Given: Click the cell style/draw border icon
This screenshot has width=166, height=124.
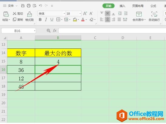Looking at the screenshot, I should pyautogui.click(x=66, y=20).
